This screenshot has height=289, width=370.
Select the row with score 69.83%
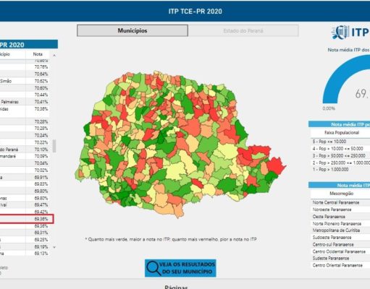click(x=25, y=184)
